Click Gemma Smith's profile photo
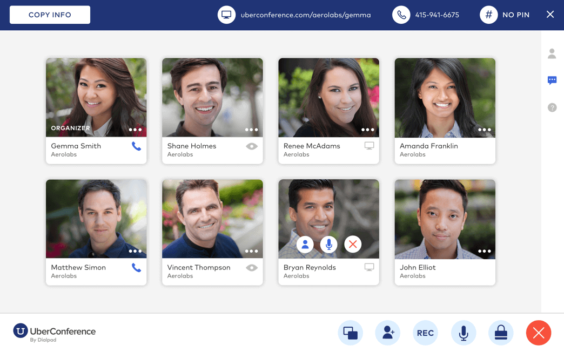The height and width of the screenshot is (352, 564). pyautogui.click(x=96, y=97)
